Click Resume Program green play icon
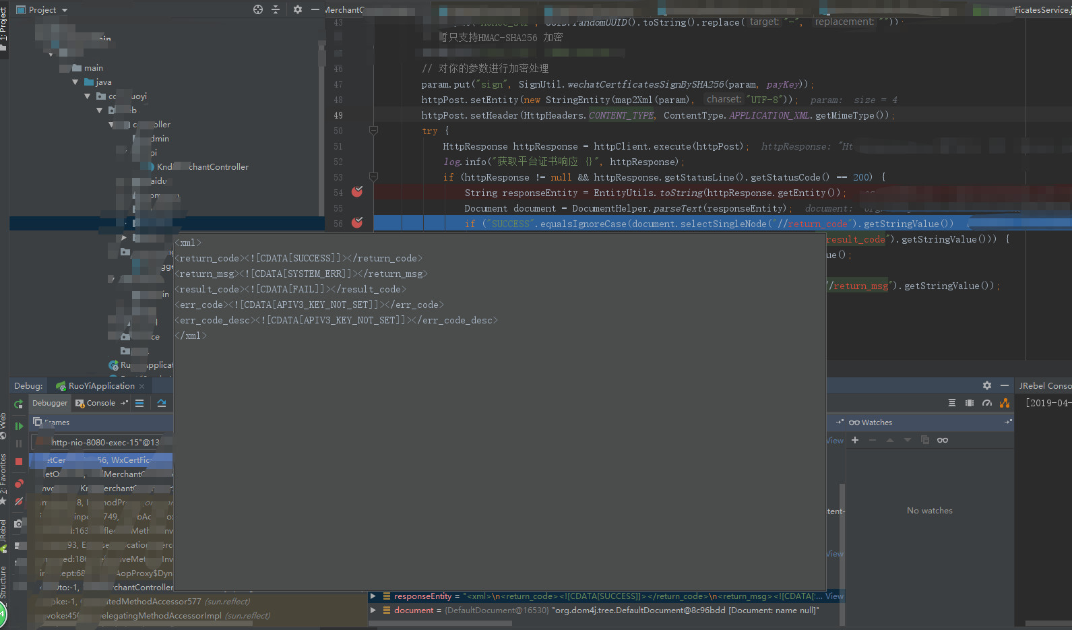1072x630 pixels. 19,426
